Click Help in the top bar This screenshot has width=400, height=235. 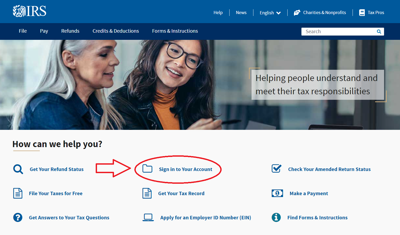point(218,12)
